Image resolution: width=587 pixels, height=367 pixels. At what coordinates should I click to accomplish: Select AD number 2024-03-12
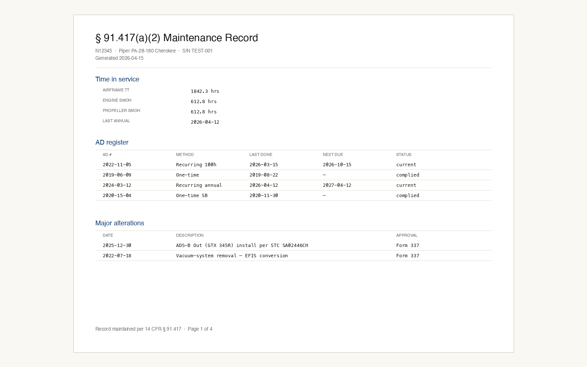click(x=117, y=185)
